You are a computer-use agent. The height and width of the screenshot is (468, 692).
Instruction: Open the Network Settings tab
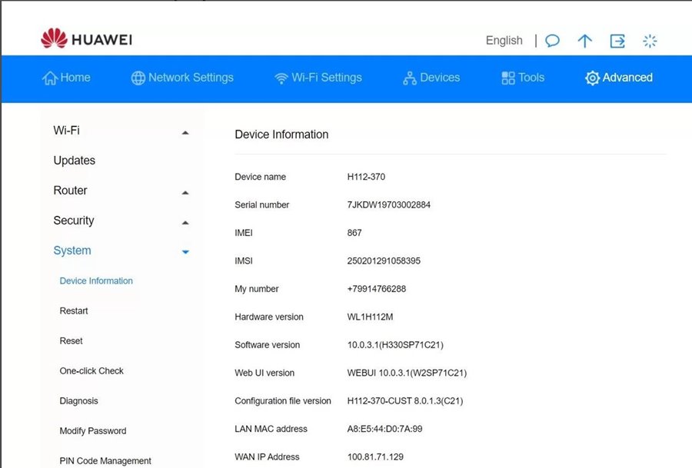(182, 78)
